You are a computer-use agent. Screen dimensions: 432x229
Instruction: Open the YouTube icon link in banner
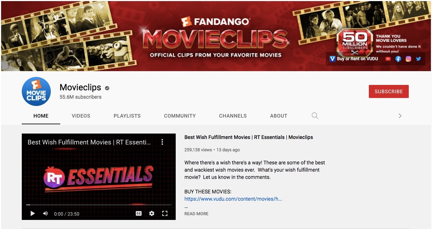point(388,59)
